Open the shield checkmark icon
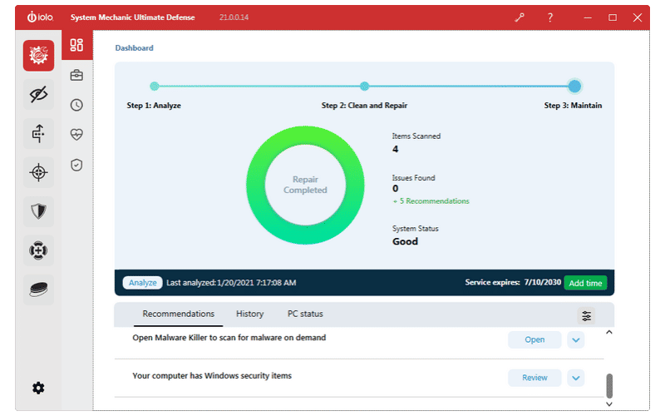 click(x=76, y=165)
